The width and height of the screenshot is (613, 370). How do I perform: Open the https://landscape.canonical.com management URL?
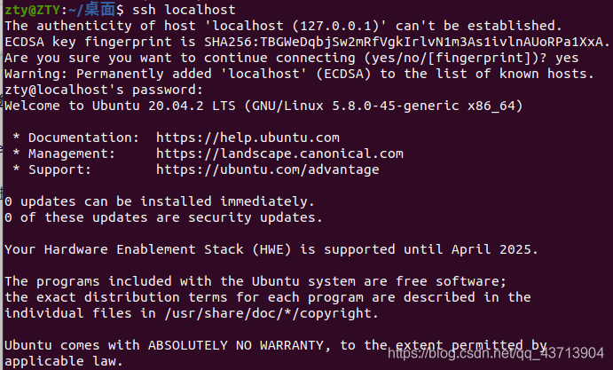coord(279,154)
